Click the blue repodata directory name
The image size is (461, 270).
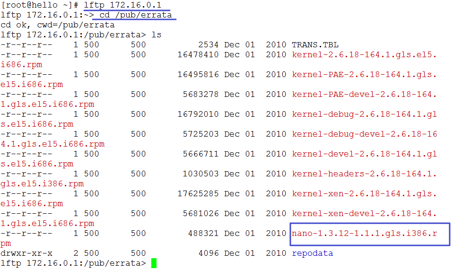pos(312,253)
